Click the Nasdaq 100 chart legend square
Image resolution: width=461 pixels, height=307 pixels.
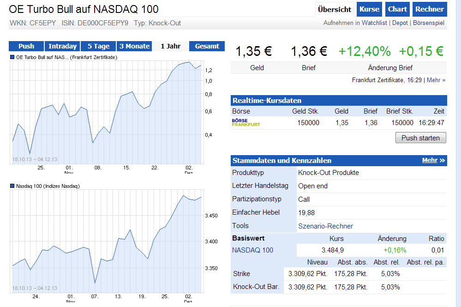[12, 186]
